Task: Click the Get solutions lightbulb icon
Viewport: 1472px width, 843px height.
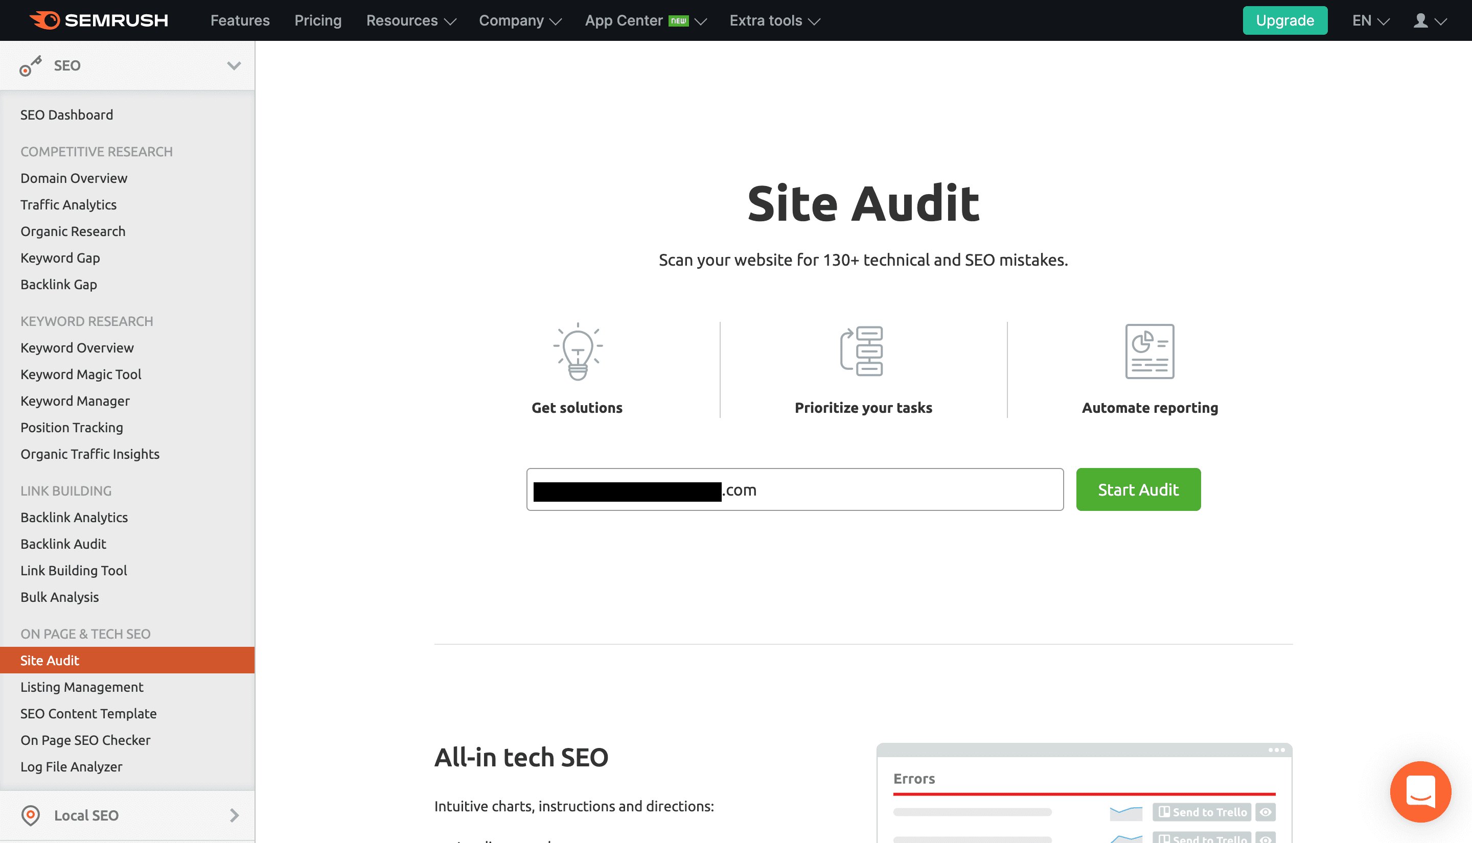Action: pyautogui.click(x=578, y=352)
